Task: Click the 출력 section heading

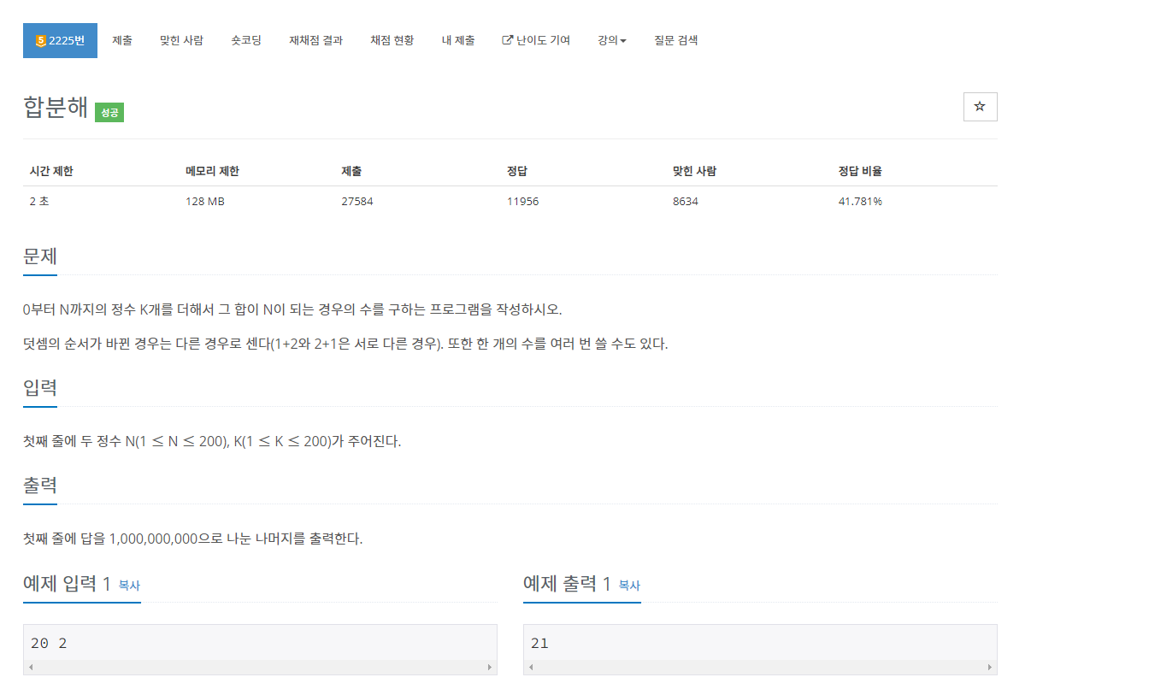Action: pyautogui.click(x=40, y=486)
